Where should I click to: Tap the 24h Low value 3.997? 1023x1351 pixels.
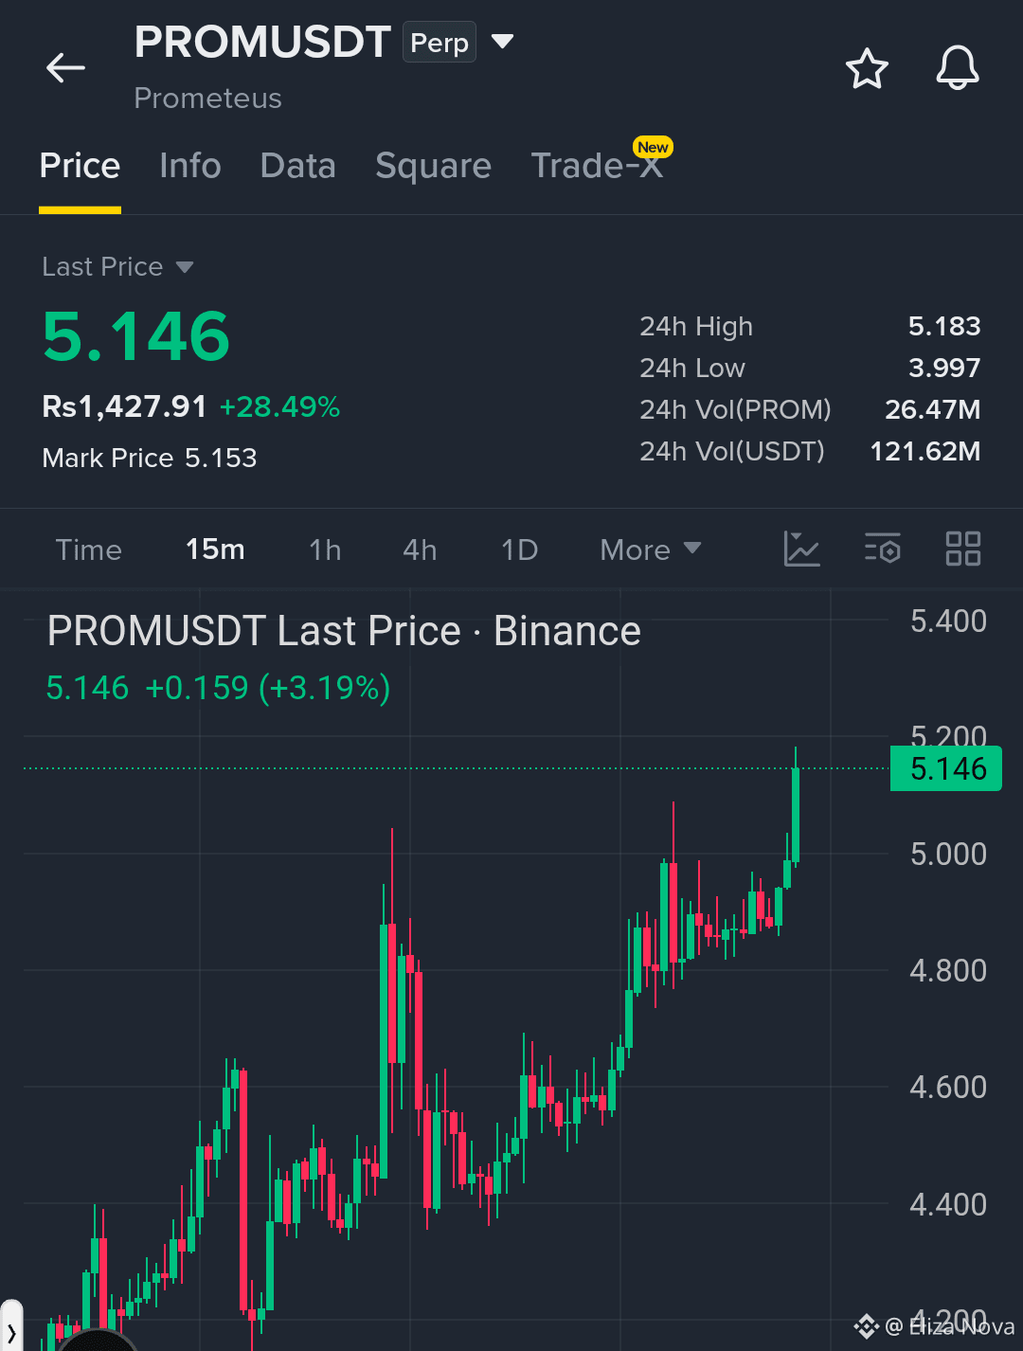[944, 368]
